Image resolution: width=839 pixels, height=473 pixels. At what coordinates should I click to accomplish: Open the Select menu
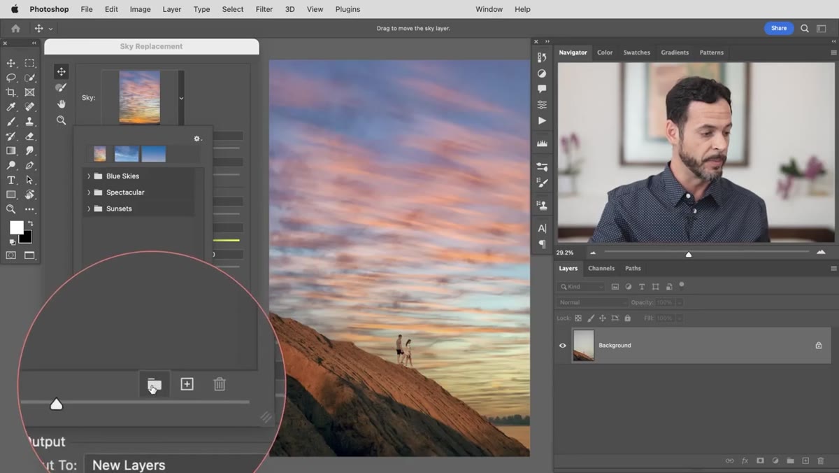[233, 9]
